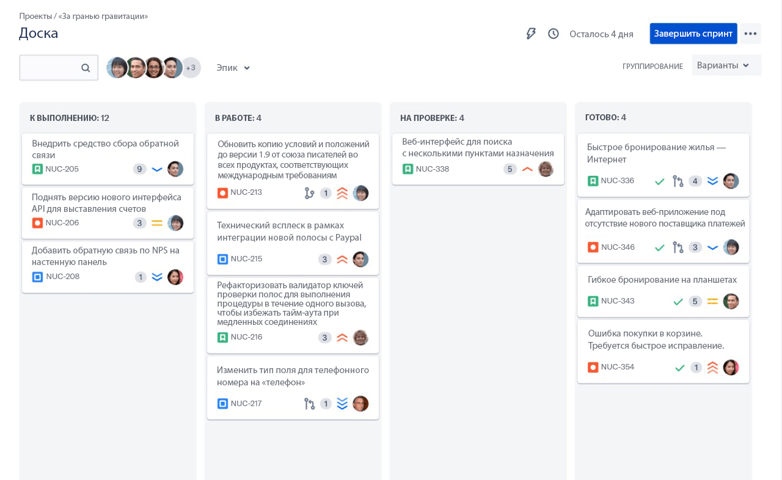Click the highest priority icon on NUC-215
The image size is (782, 480).
(x=342, y=259)
